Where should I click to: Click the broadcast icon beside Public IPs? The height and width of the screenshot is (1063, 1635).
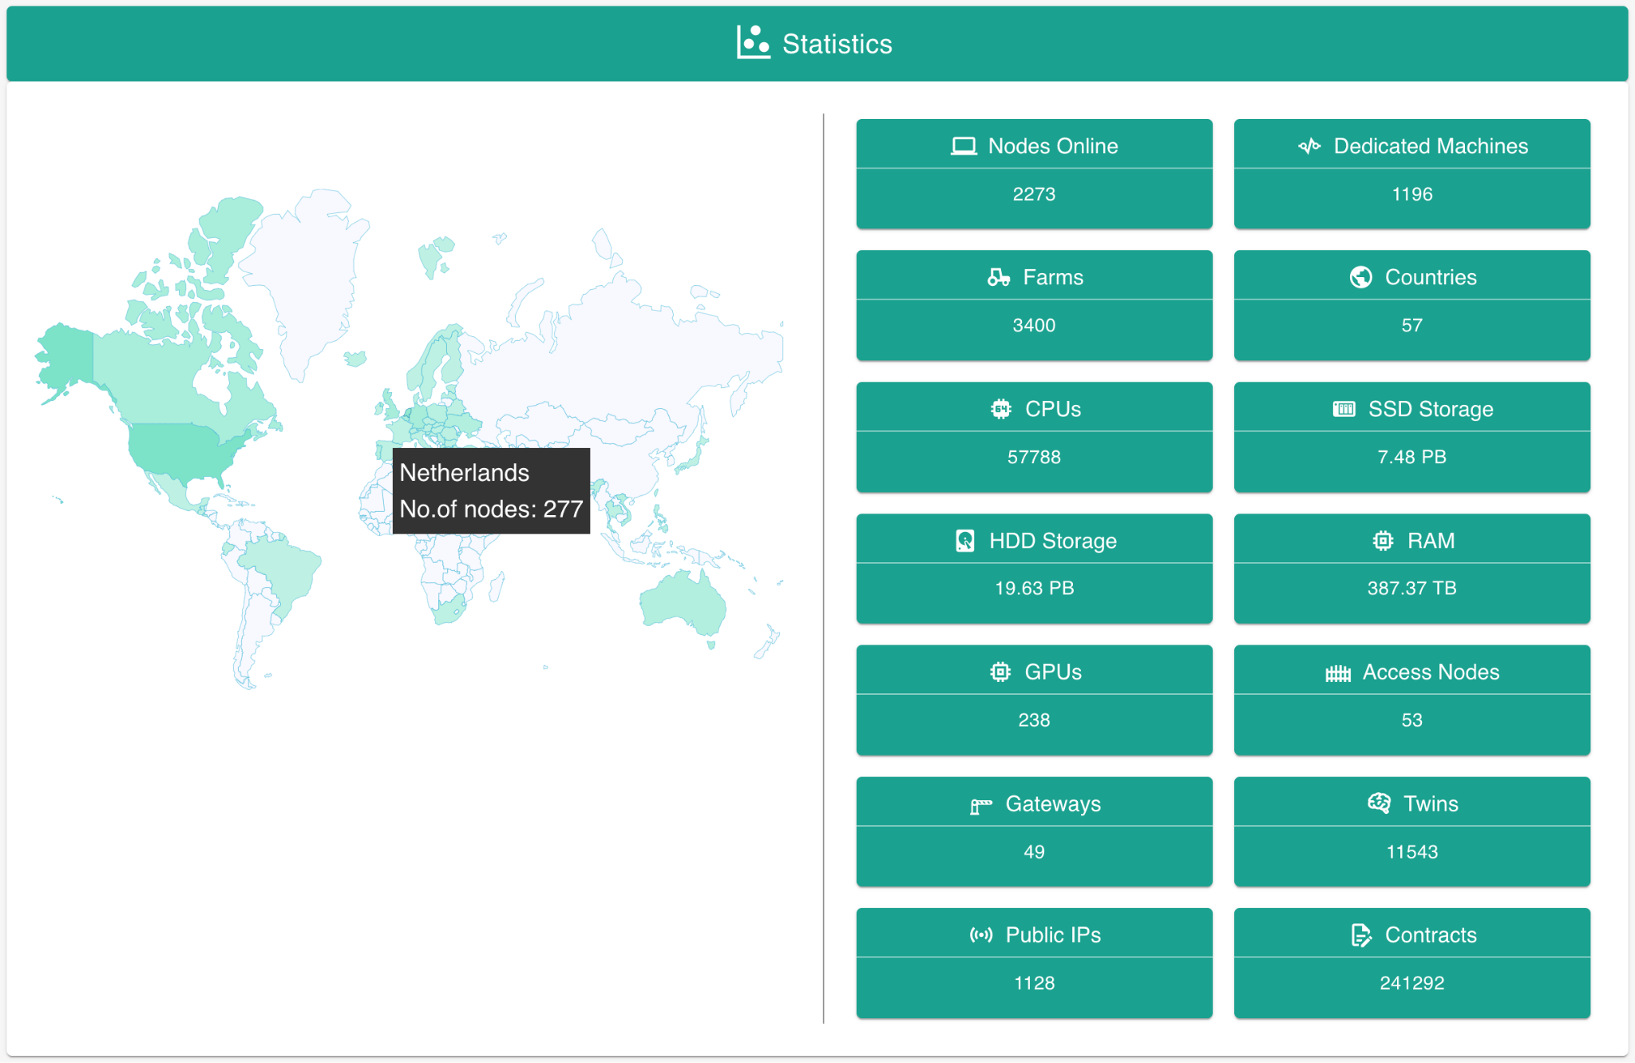[x=981, y=935]
